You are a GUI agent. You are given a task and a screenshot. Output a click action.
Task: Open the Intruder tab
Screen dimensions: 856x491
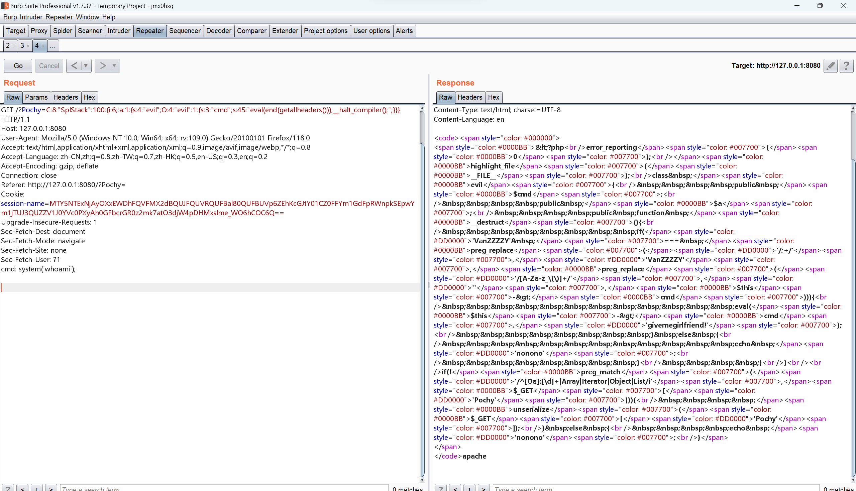tap(119, 31)
